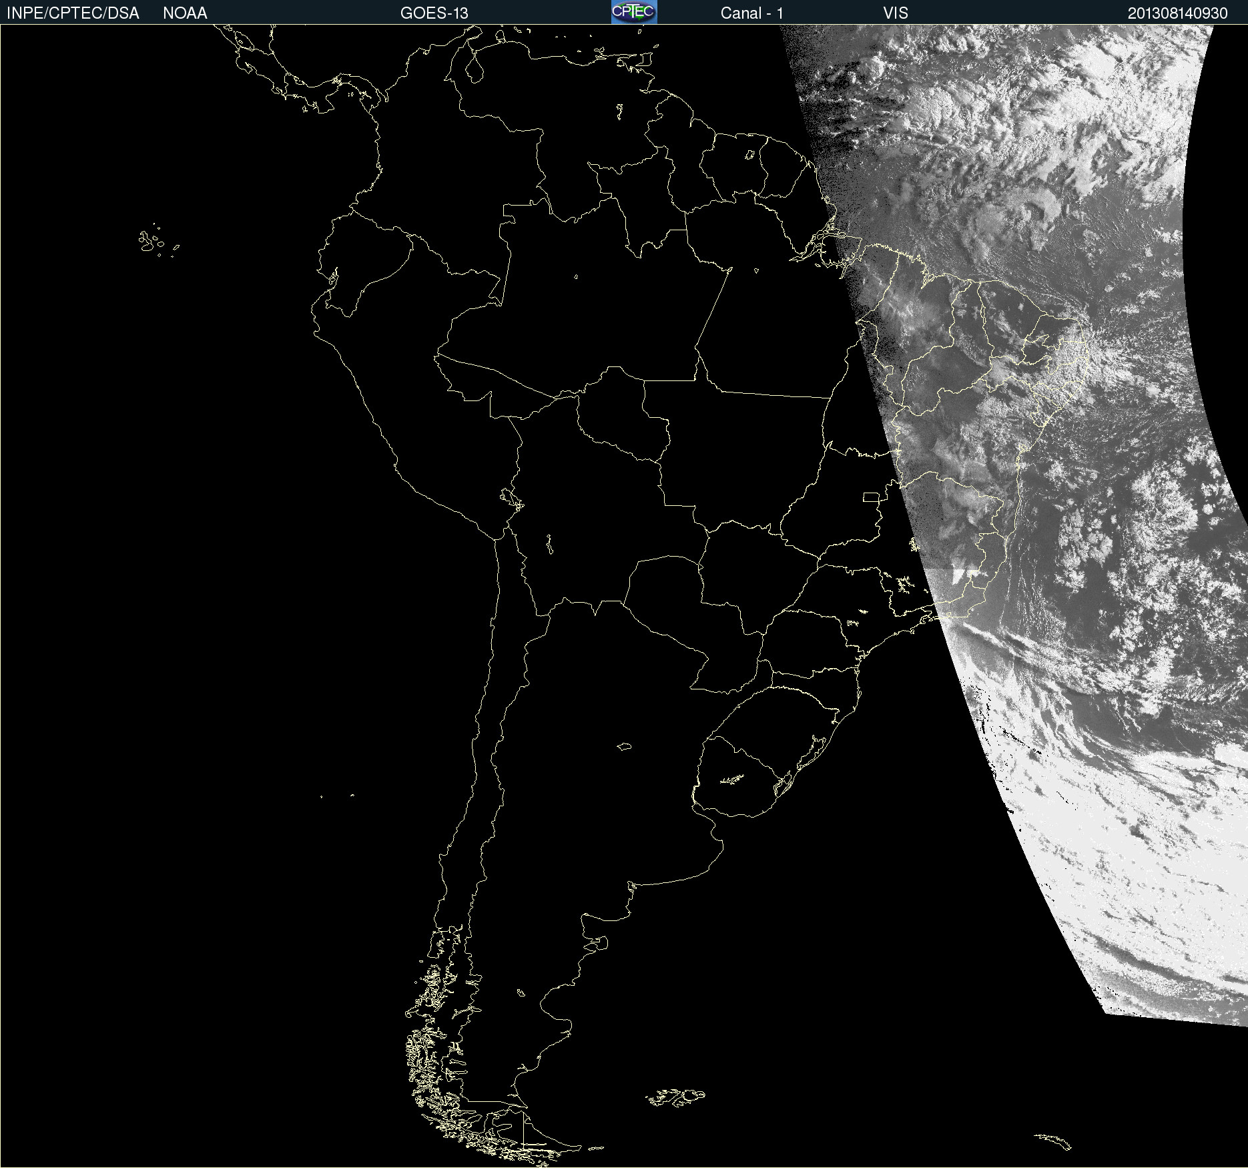
Task: Click the northeast Brazil coast in the imagery
Action: tap(1068, 347)
